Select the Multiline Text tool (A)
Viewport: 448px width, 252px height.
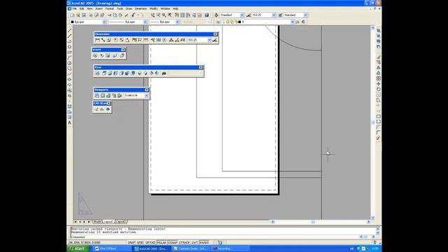[x=69, y=122]
